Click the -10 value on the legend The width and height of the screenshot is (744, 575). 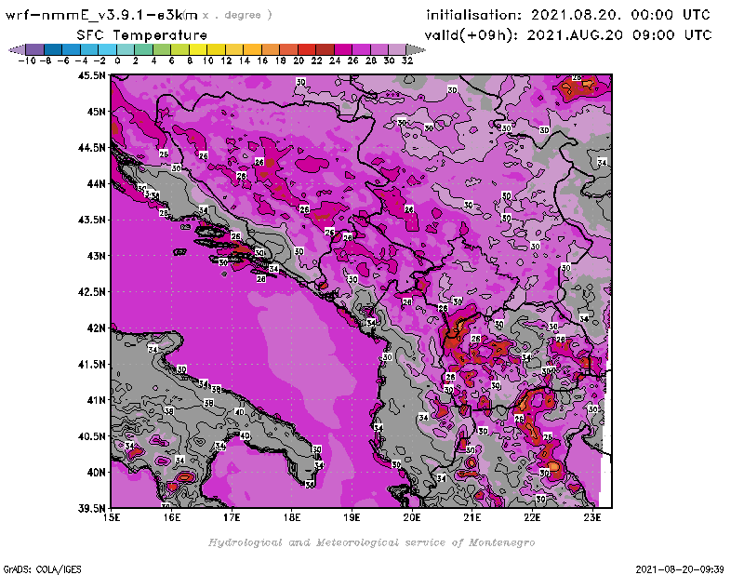tap(27, 60)
